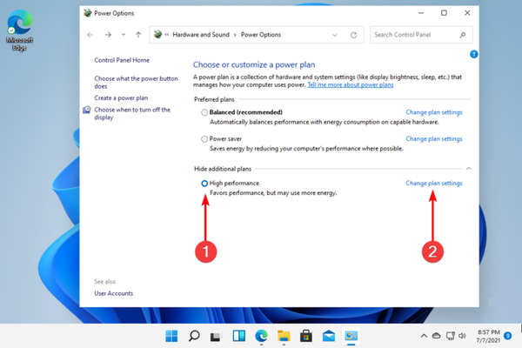This screenshot has height=348, width=522.
Task: Change plan settings for High performance
Action: point(434,184)
